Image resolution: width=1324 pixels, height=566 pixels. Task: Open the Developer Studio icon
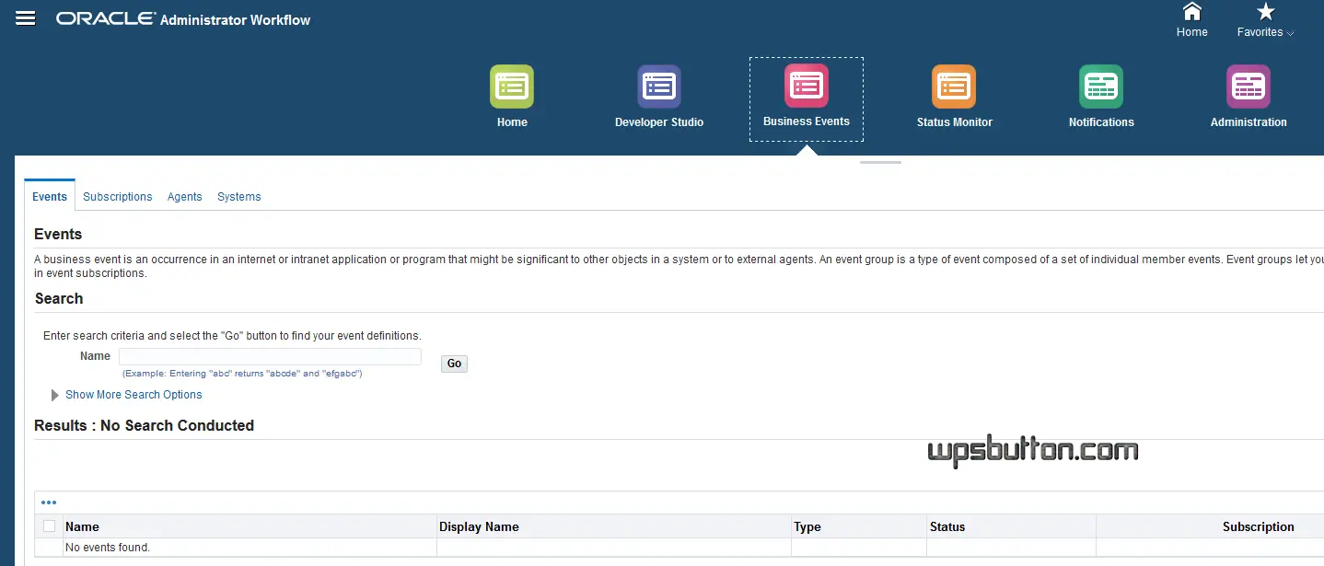coord(659,87)
